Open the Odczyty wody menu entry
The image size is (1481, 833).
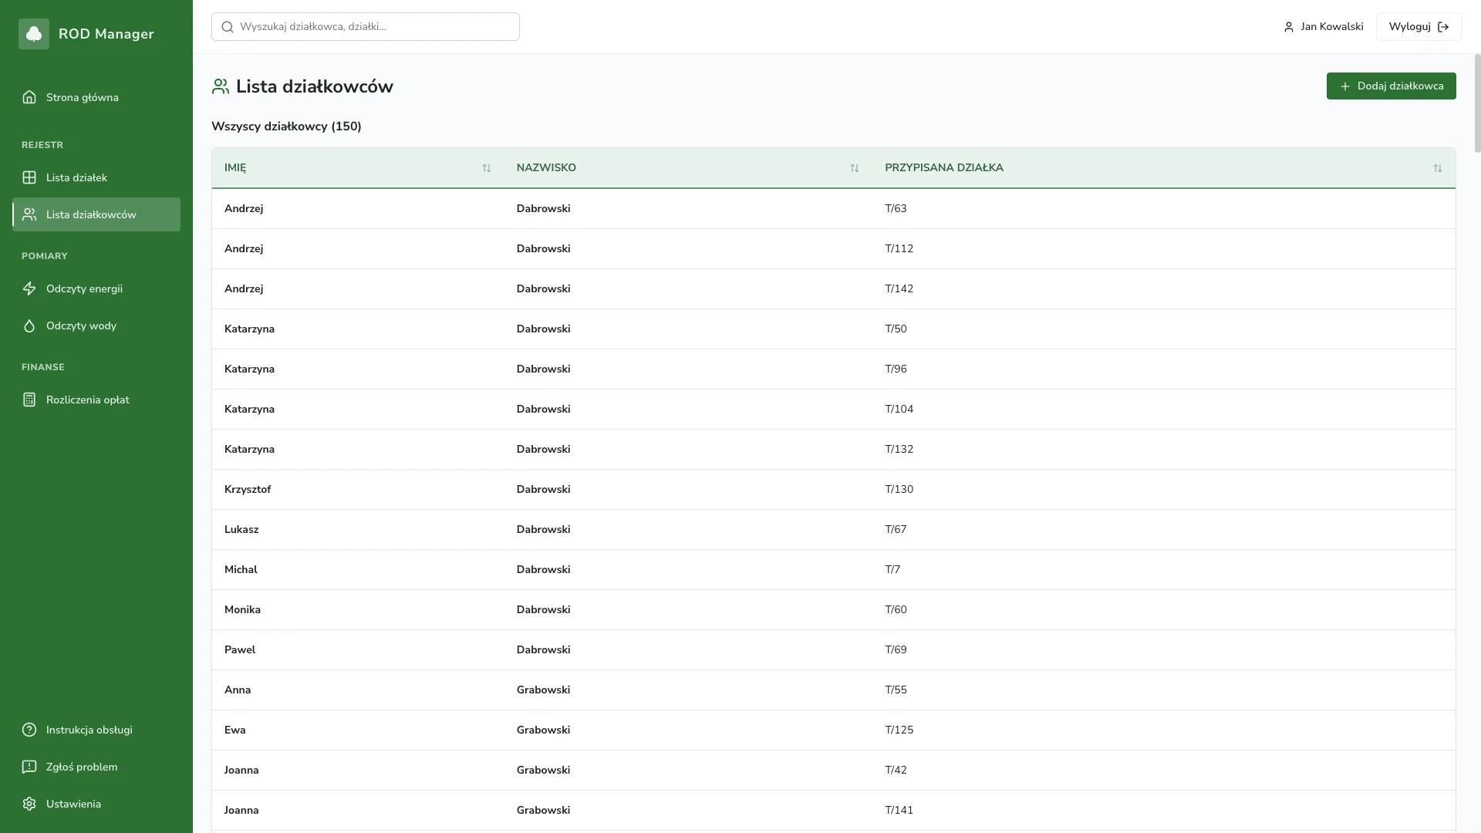coord(81,325)
